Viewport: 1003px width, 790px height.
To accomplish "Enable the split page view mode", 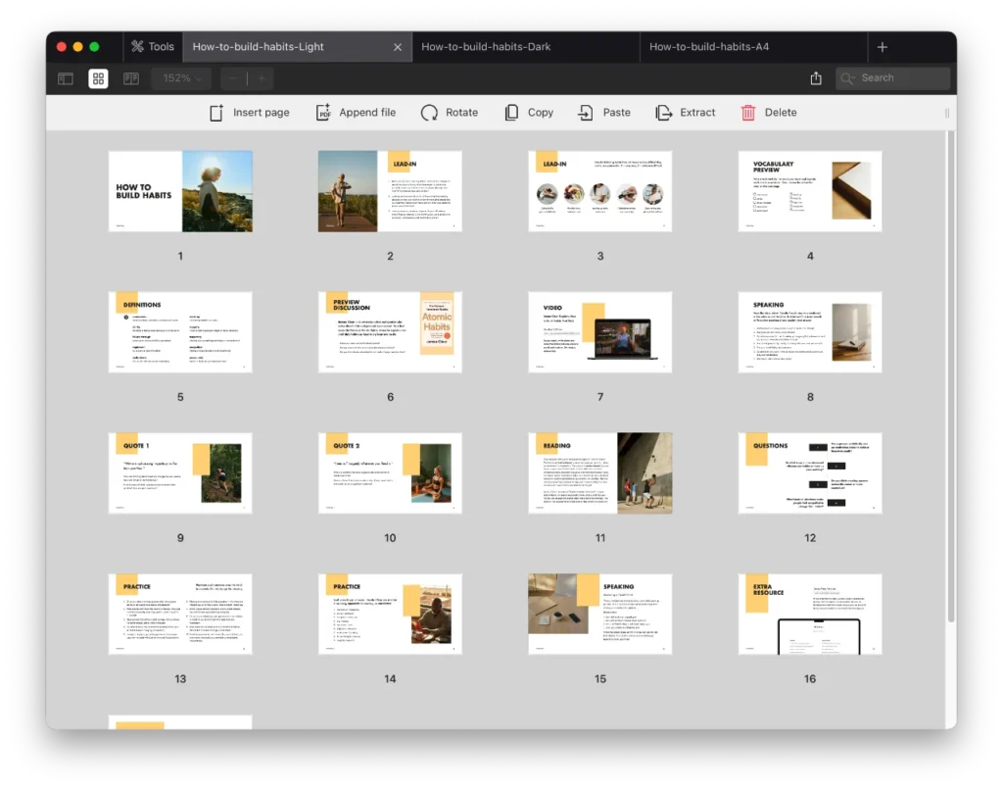I will click(x=130, y=77).
